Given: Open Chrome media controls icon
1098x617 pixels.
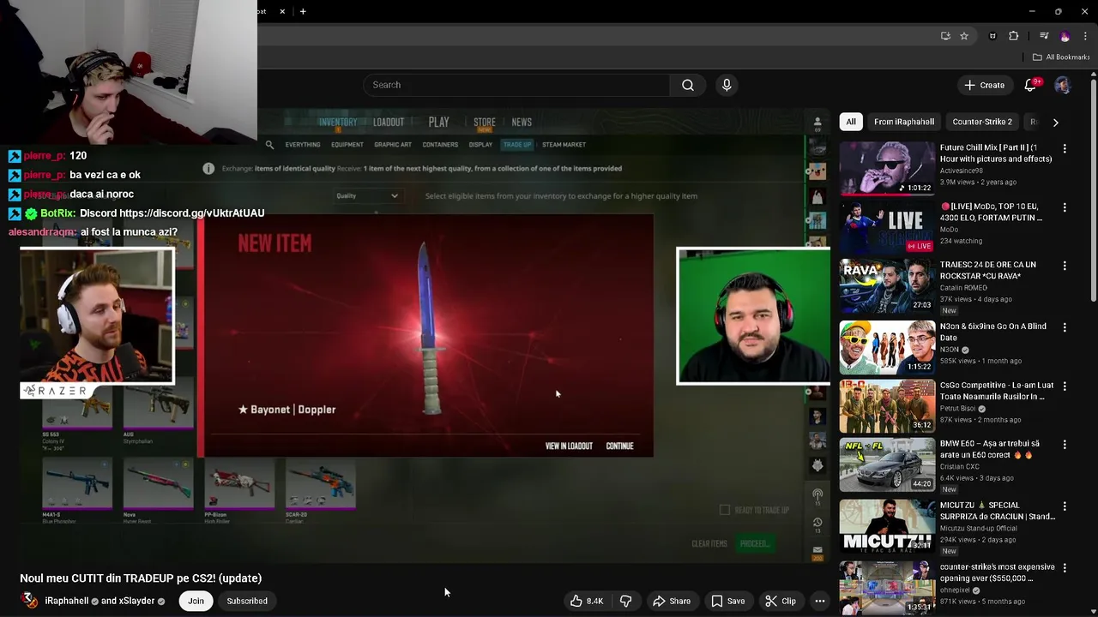Looking at the screenshot, I should pyautogui.click(x=1044, y=36).
